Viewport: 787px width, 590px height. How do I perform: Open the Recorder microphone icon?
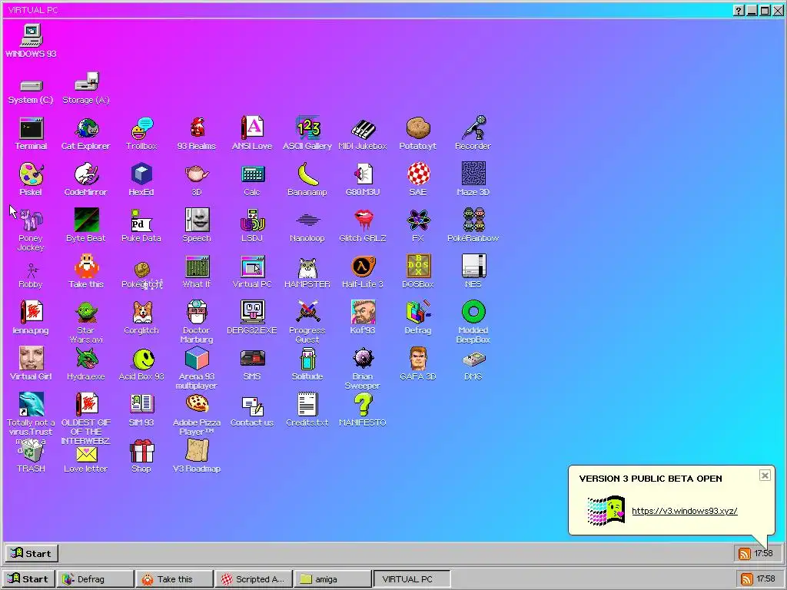[473, 134]
